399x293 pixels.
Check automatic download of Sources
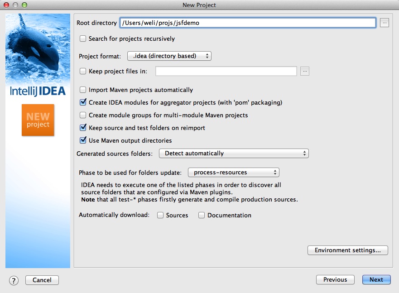click(160, 216)
